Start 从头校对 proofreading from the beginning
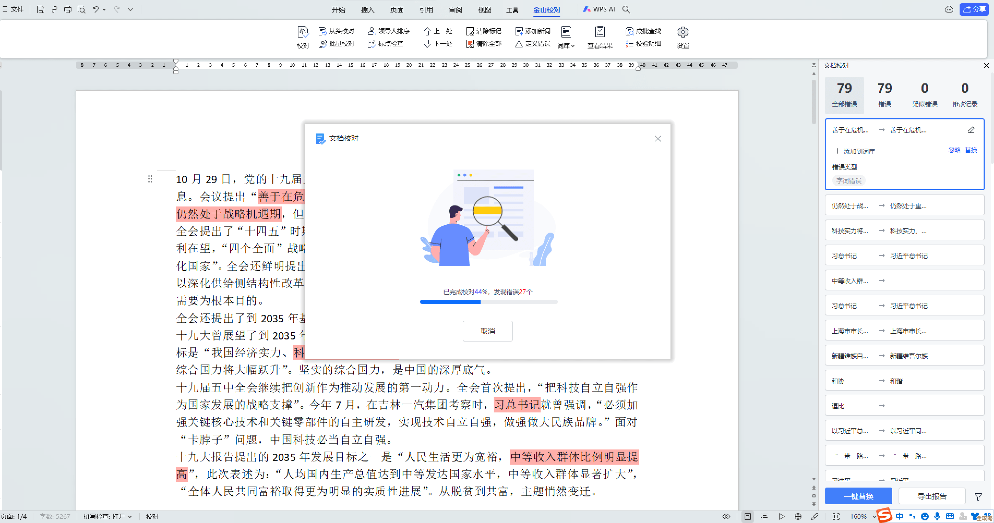 [341, 31]
